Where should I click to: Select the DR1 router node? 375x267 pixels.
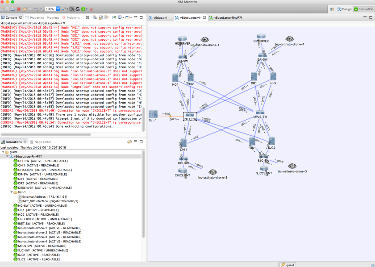tap(254, 77)
